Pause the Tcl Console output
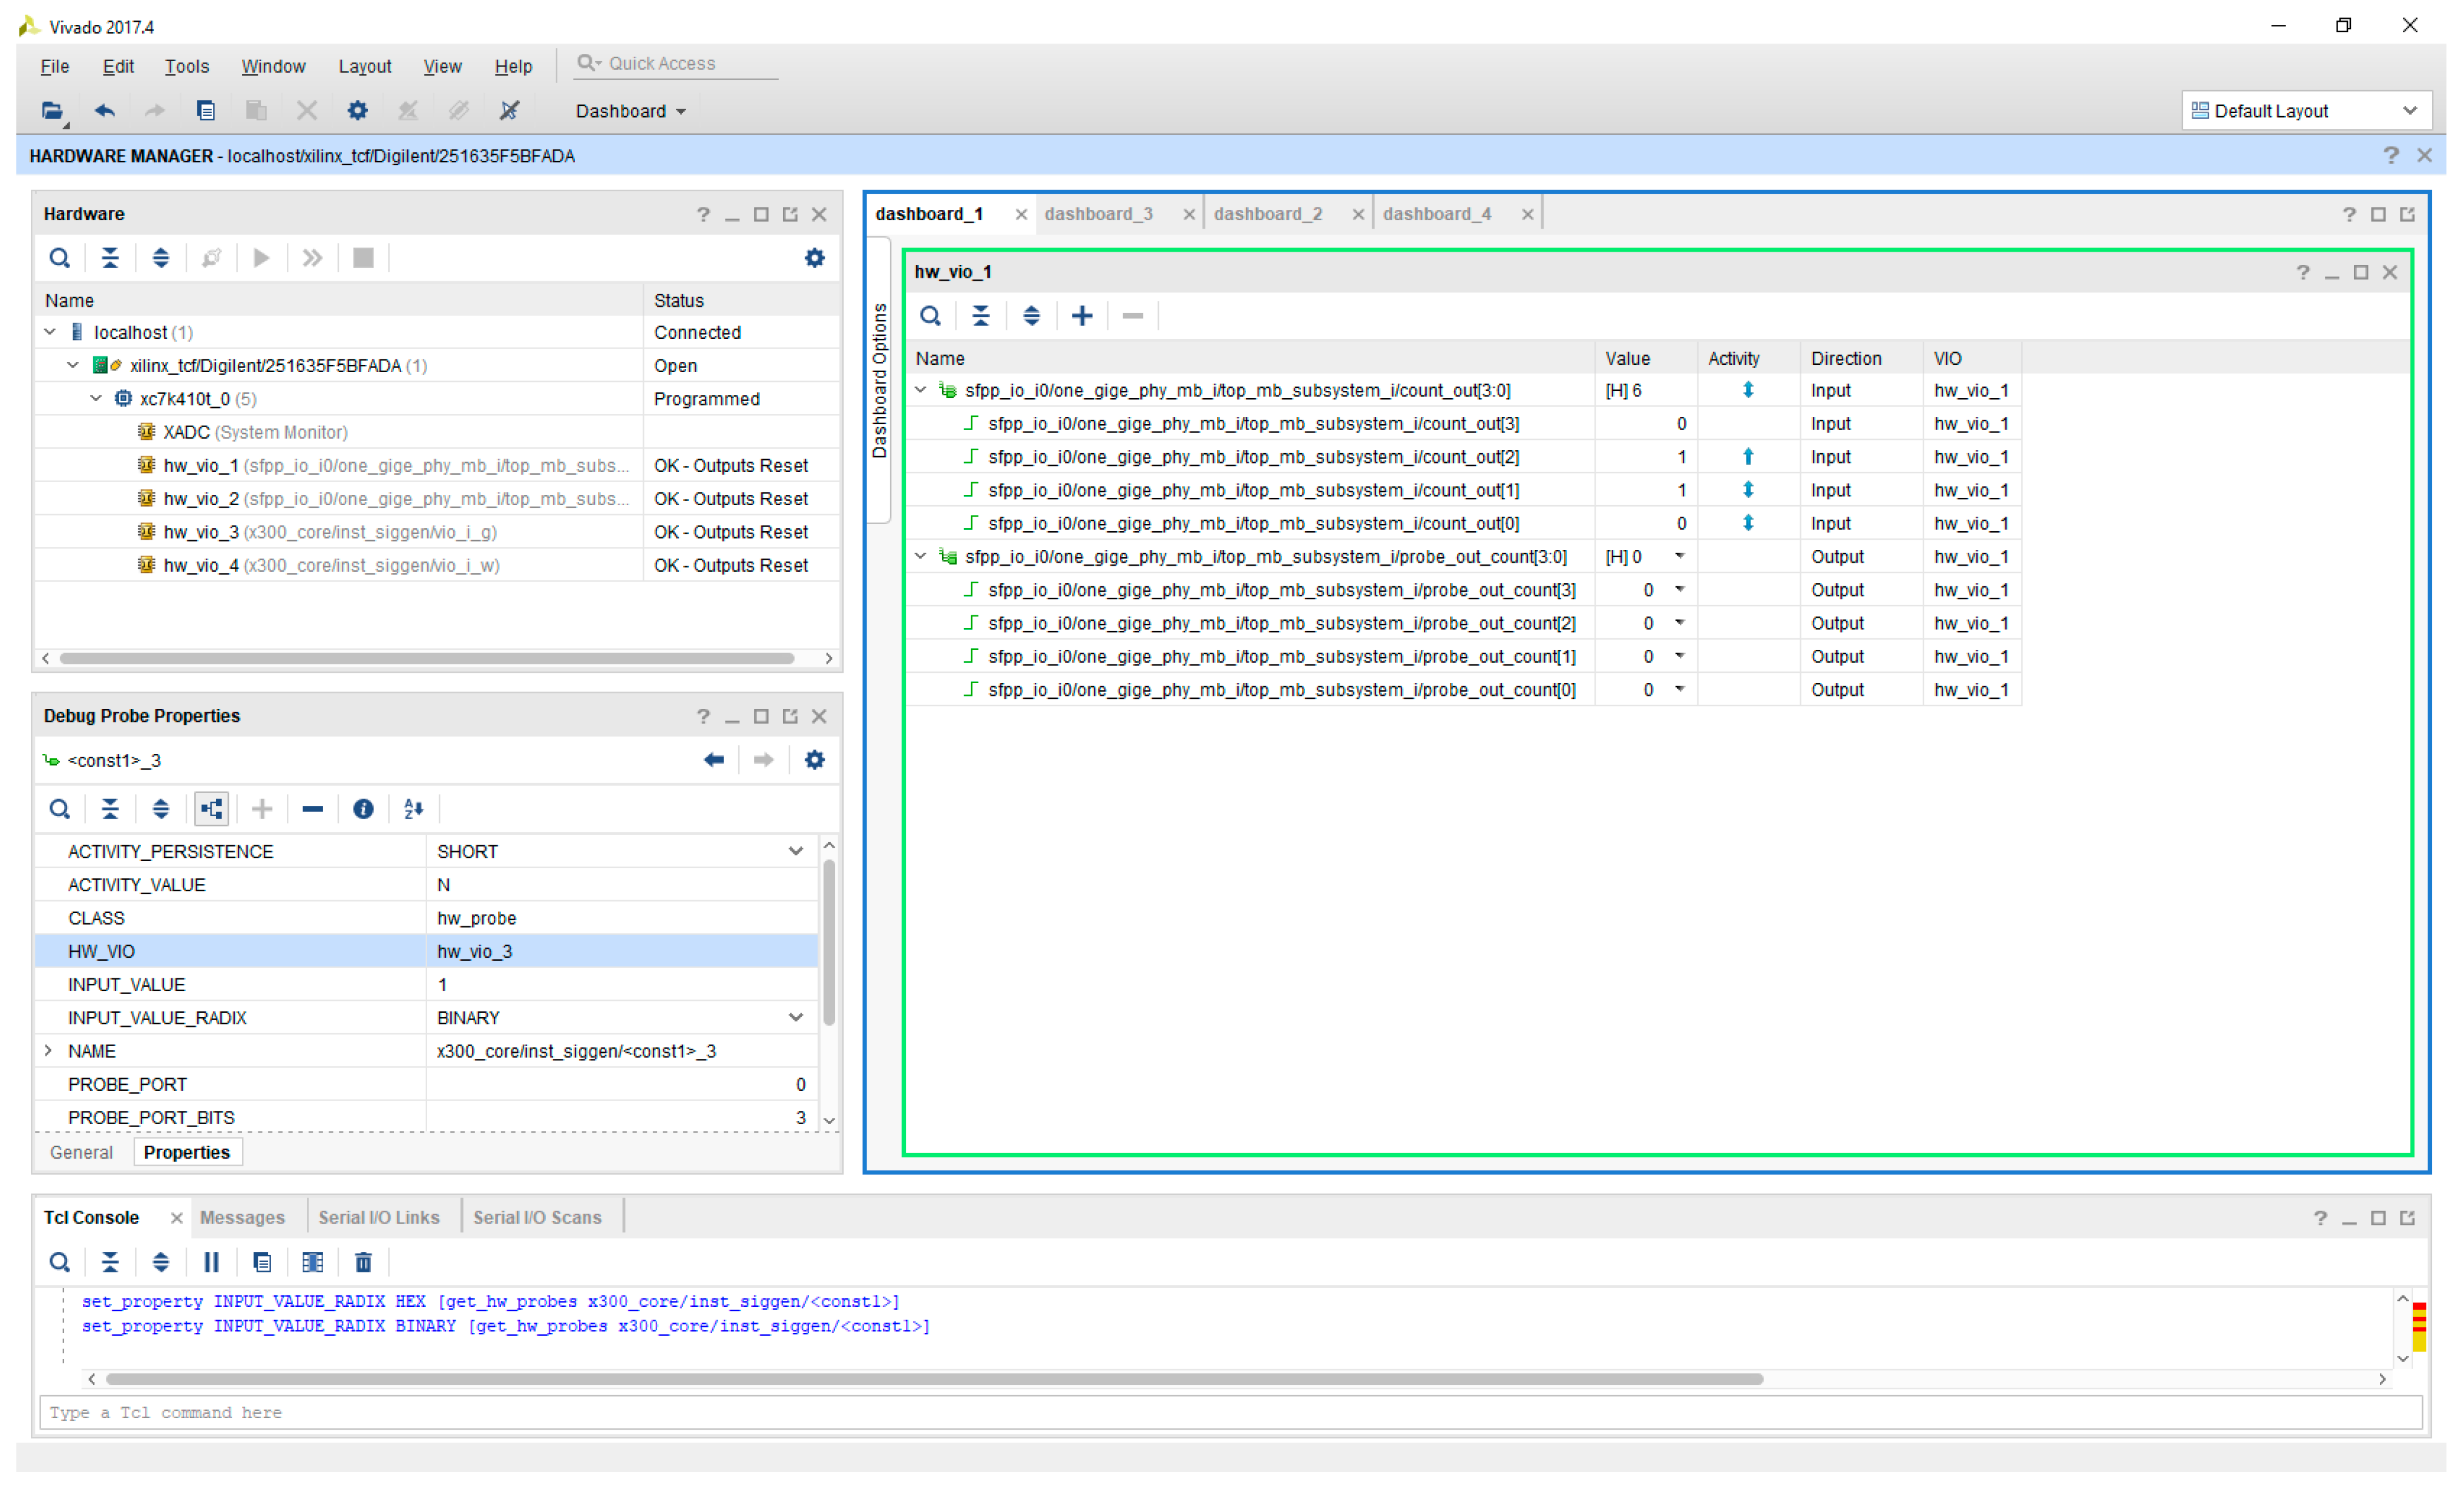 [211, 1262]
